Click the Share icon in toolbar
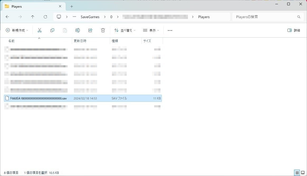Image resolution: width=307 pixels, height=176 pixels. click(90, 30)
